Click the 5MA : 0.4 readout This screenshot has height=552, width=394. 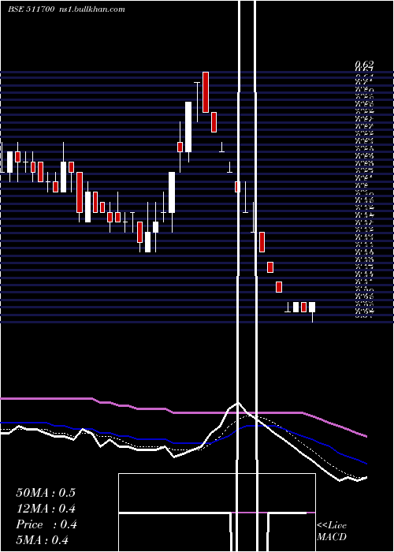(x=43, y=540)
